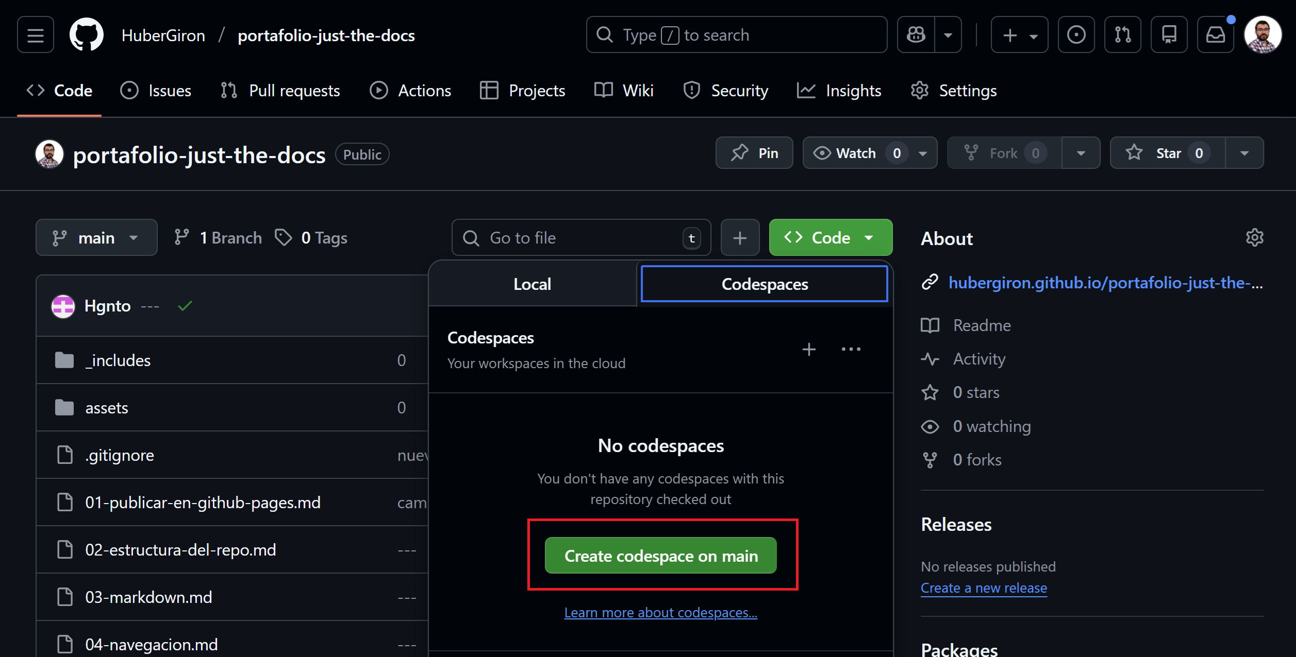Switch to the Local tab
The height and width of the screenshot is (657, 1296).
(532, 284)
